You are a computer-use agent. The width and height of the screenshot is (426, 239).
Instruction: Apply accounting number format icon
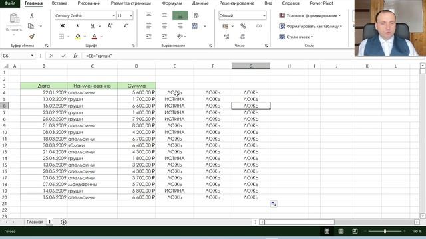click(226, 26)
